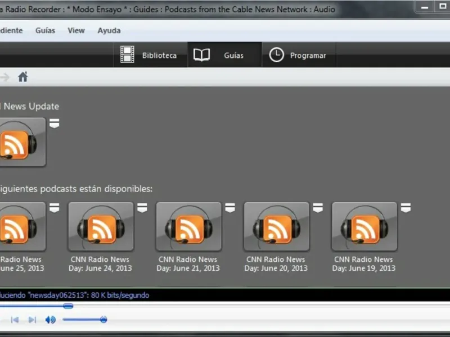The width and height of the screenshot is (450, 337).
Task: Open the June 19, 2013 podcast icon
Action: click(x=364, y=226)
